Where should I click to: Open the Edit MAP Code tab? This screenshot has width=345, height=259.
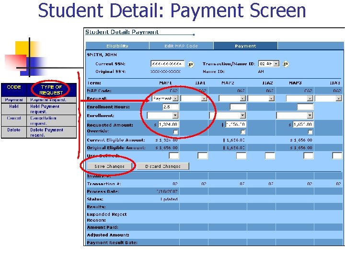click(x=181, y=46)
